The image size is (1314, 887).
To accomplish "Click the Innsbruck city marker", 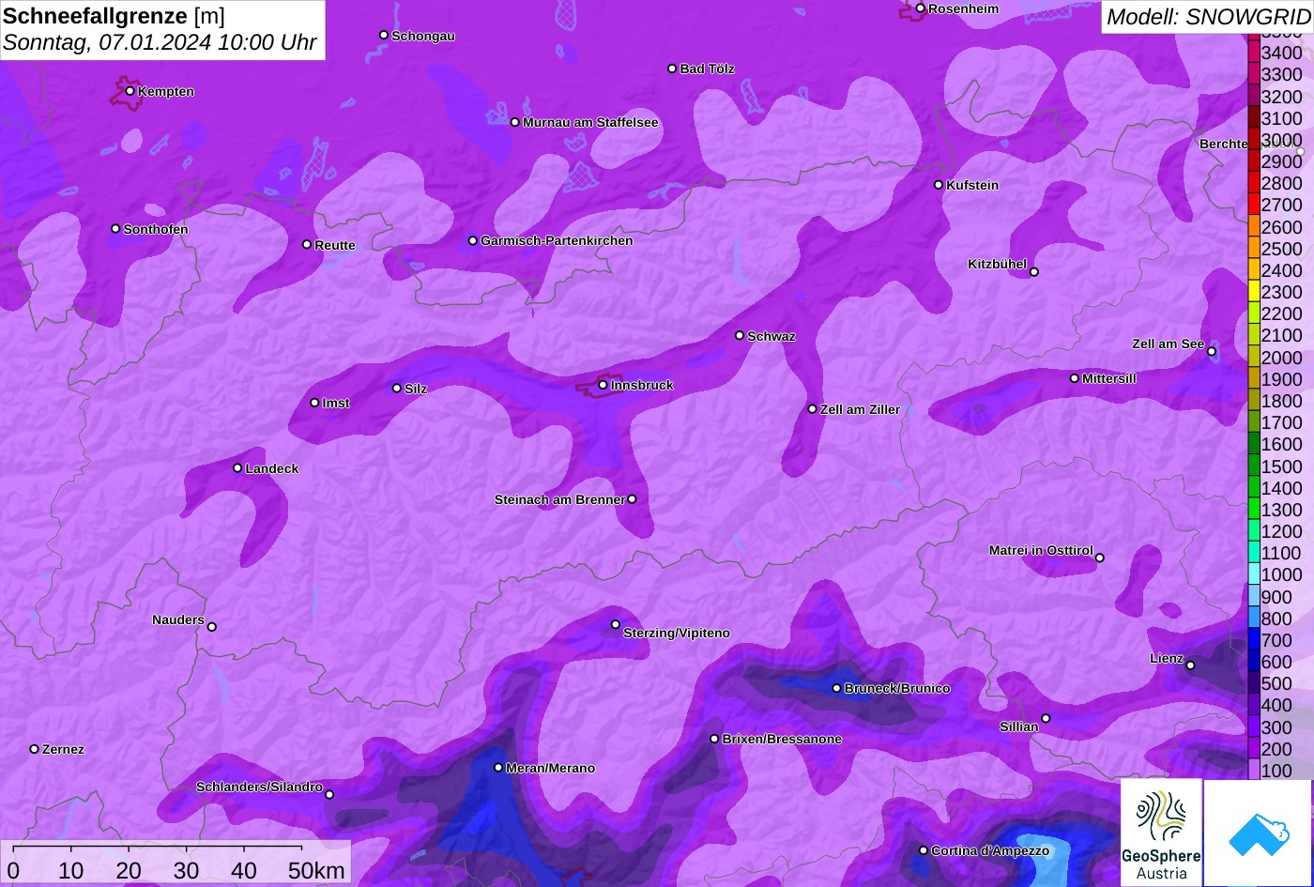I will tap(603, 385).
